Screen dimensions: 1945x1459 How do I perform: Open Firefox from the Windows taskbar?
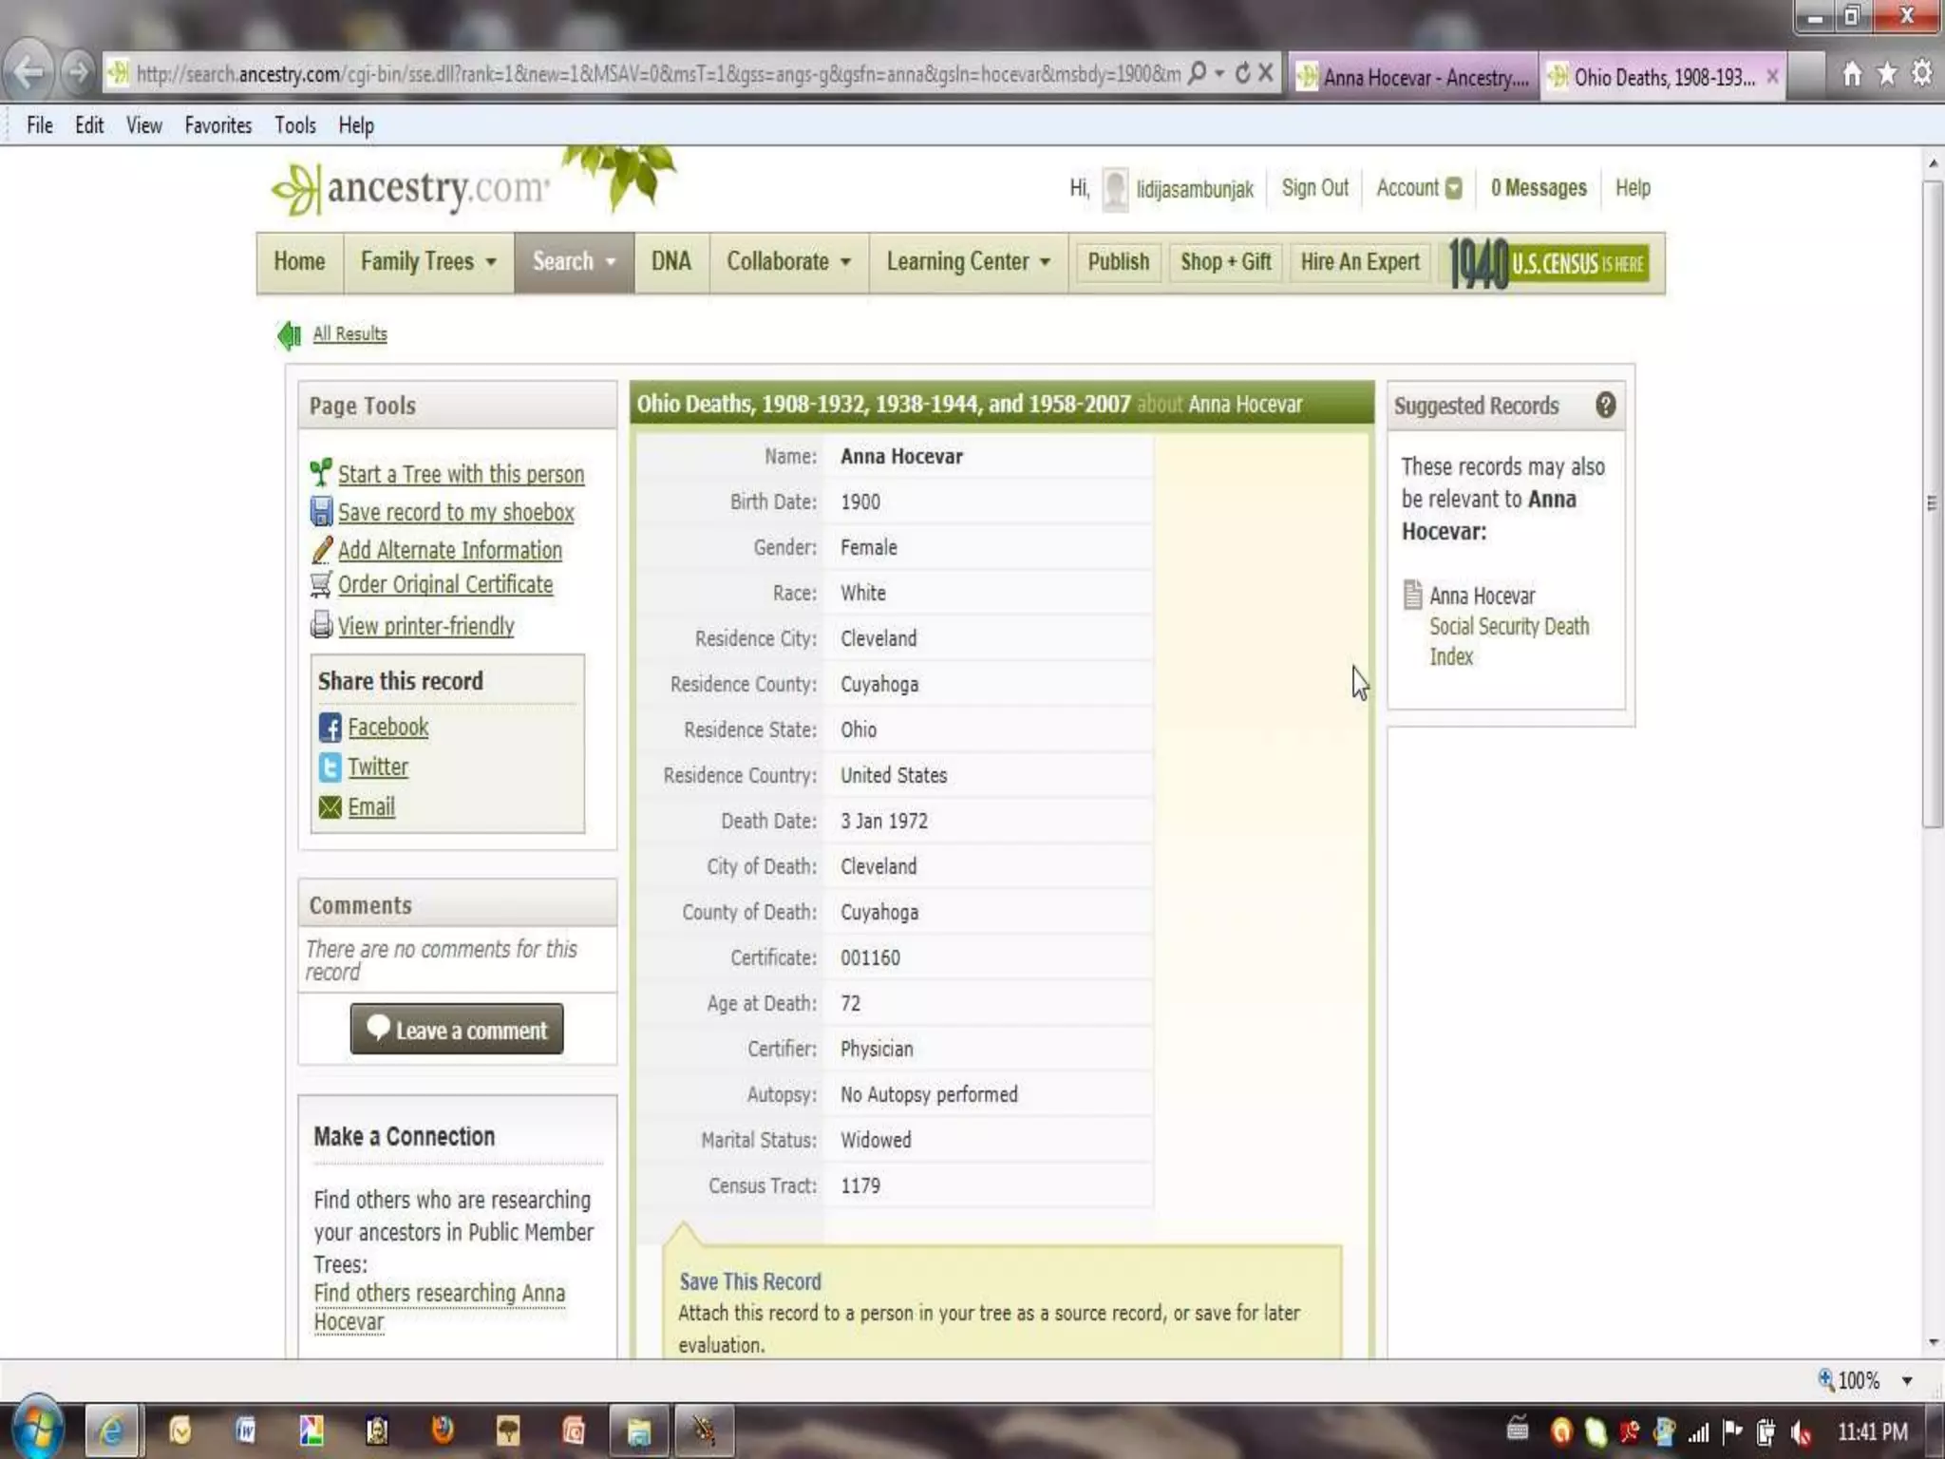click(443, 1430)
